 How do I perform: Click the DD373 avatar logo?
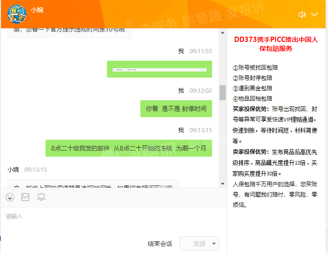point(17,14)
